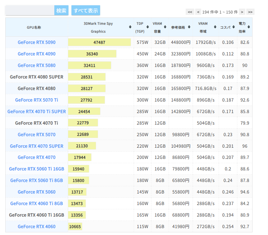Viewport: 268px width, 235px height.
Task: Jump to last page with >> button
Action: [250, 12]
